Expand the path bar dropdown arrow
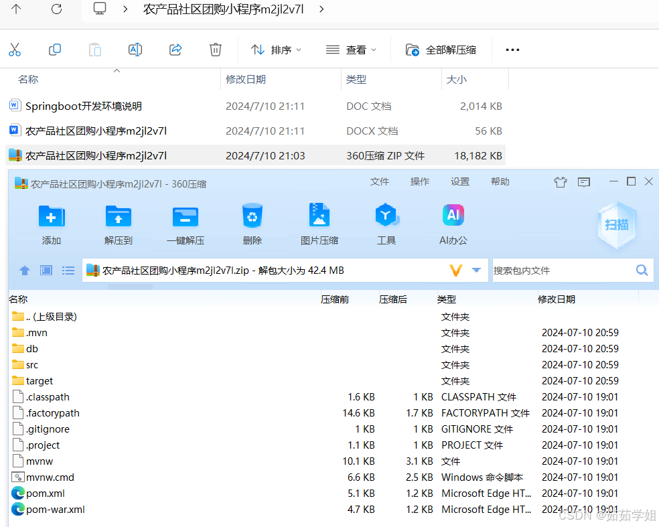The height and width of the screenshot is (527, 659). click(x=476, y=271)
